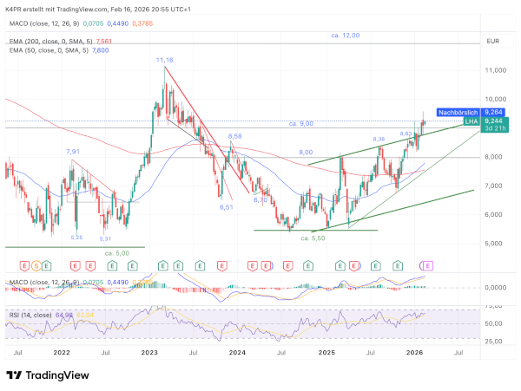
Task: Click the Nachbörslich after-hours price tag
Action: [x=458, y=112]
